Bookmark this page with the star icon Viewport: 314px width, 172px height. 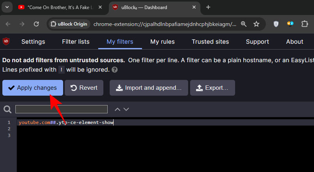256,24
